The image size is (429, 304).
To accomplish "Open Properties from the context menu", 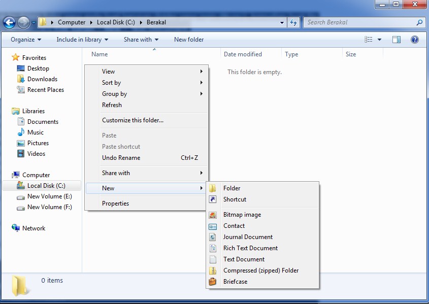I will click(116, 203).
